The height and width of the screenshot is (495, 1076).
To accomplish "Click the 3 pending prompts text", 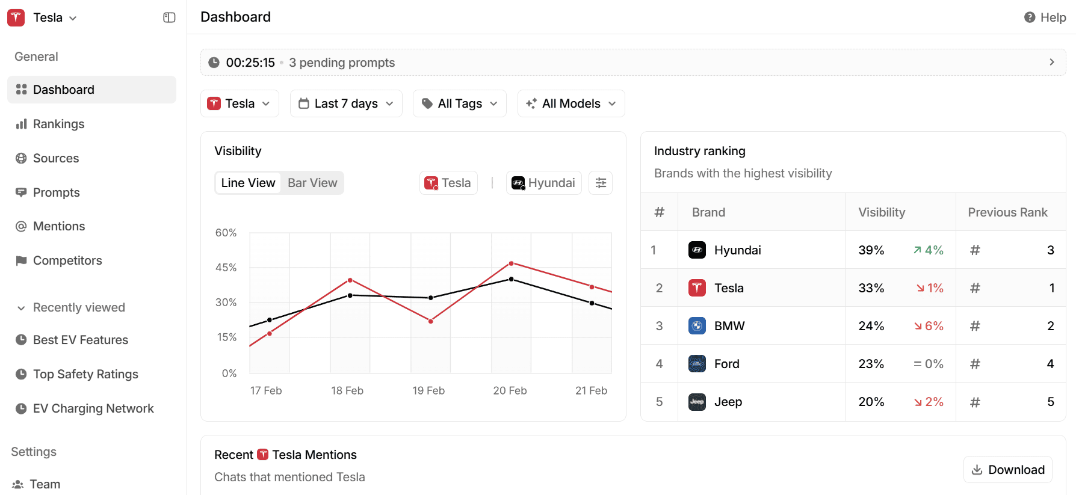I will 342,63.
